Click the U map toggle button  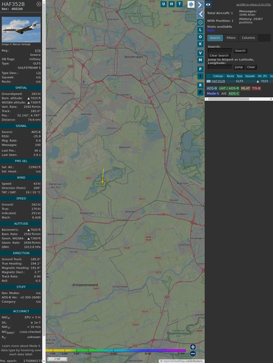click(x=163, y=4)
